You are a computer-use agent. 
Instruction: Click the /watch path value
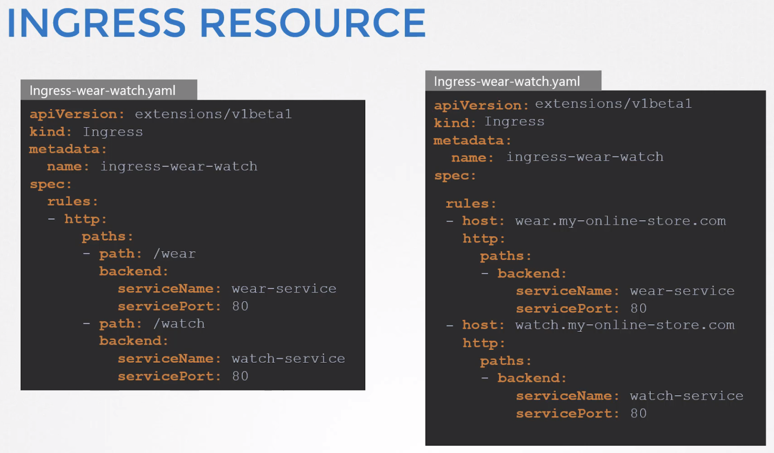[179, 324]
